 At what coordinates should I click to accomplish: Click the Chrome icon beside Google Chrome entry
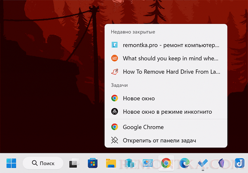click(x=115, y=127)
